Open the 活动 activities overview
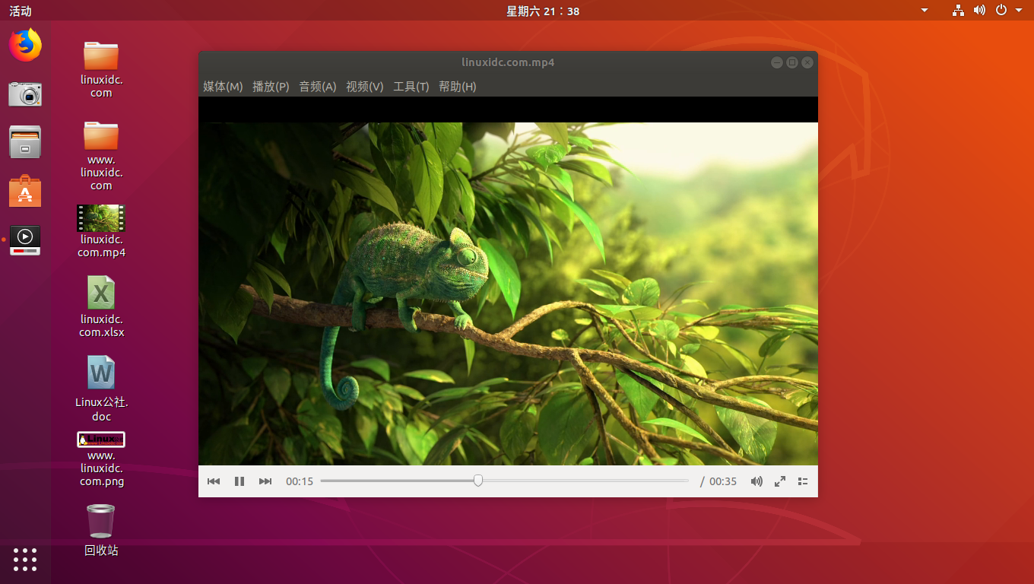The image size is (1034, 584). (21, 11)
